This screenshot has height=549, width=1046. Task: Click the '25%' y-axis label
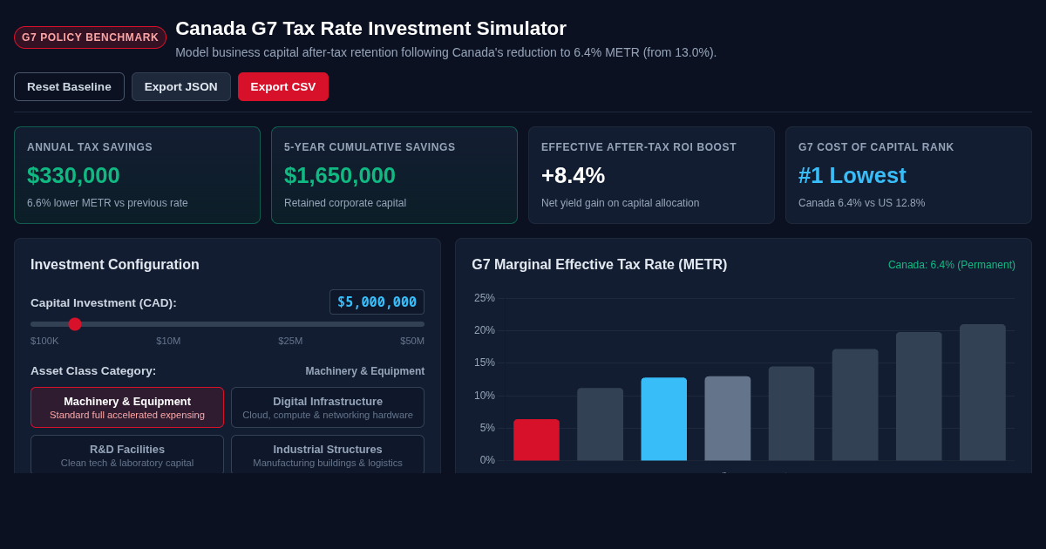point(485,298)
